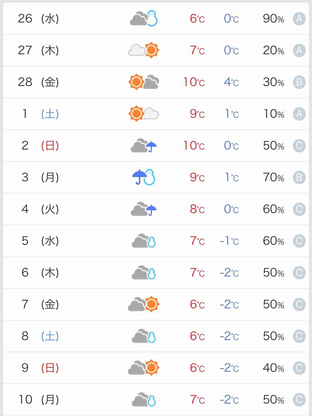
Task: Tap the 40% precipitation value on the 9th
Action: click(x=274, y=368)
